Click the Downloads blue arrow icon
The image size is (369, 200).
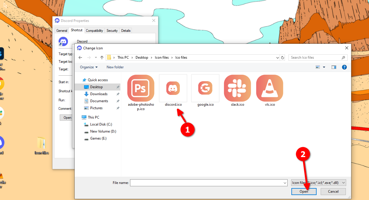pyautogui.click(x=86, y=94)
